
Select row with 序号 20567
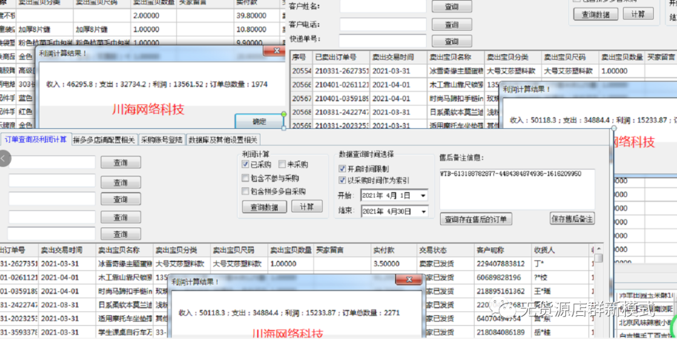pos(302,98)
